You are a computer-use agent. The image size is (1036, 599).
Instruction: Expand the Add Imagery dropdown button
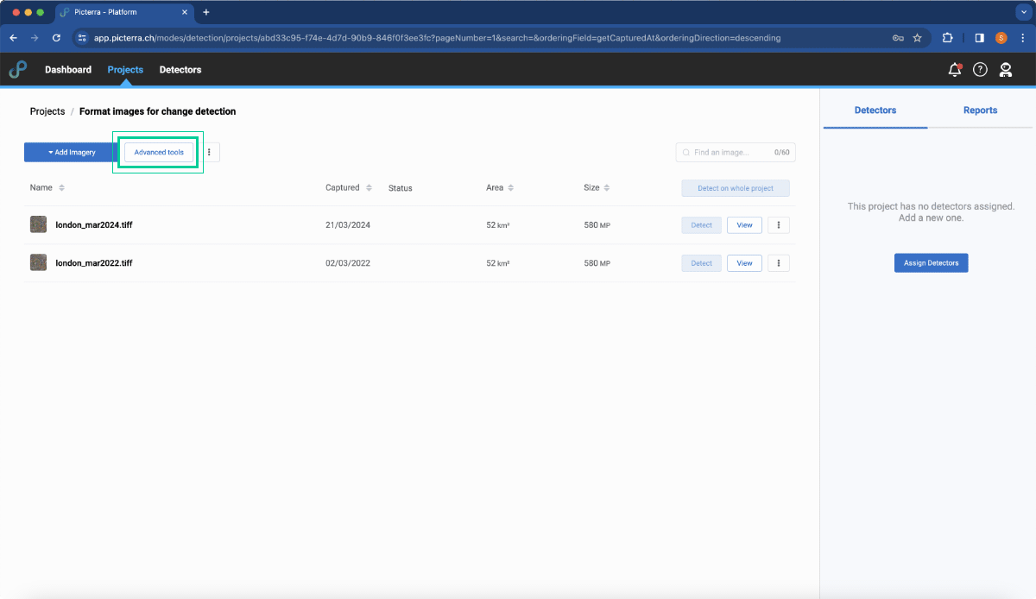coord(72,152)
